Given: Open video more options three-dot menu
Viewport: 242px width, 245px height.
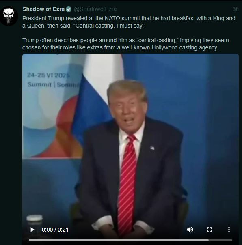Looking at the screenshot, I should (229, 230).
